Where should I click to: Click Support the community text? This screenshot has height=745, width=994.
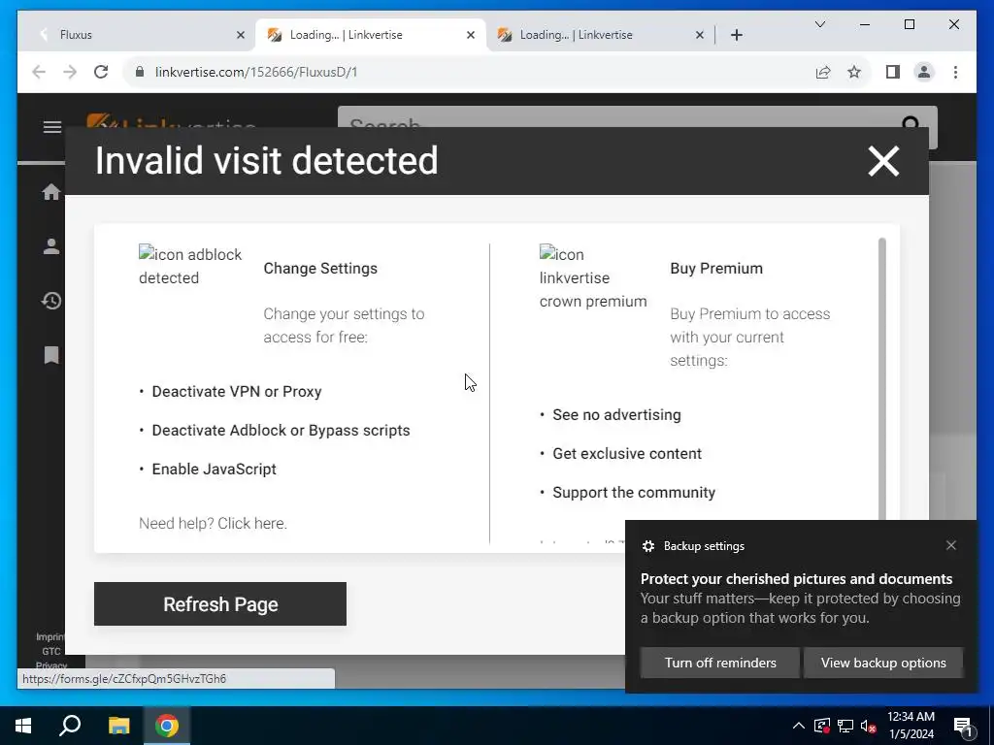(634, 492)
